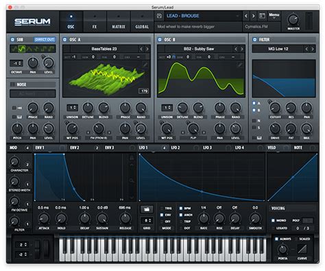Toggle OSC A enable switch
The image size is (325, 271).
point(64,40)
